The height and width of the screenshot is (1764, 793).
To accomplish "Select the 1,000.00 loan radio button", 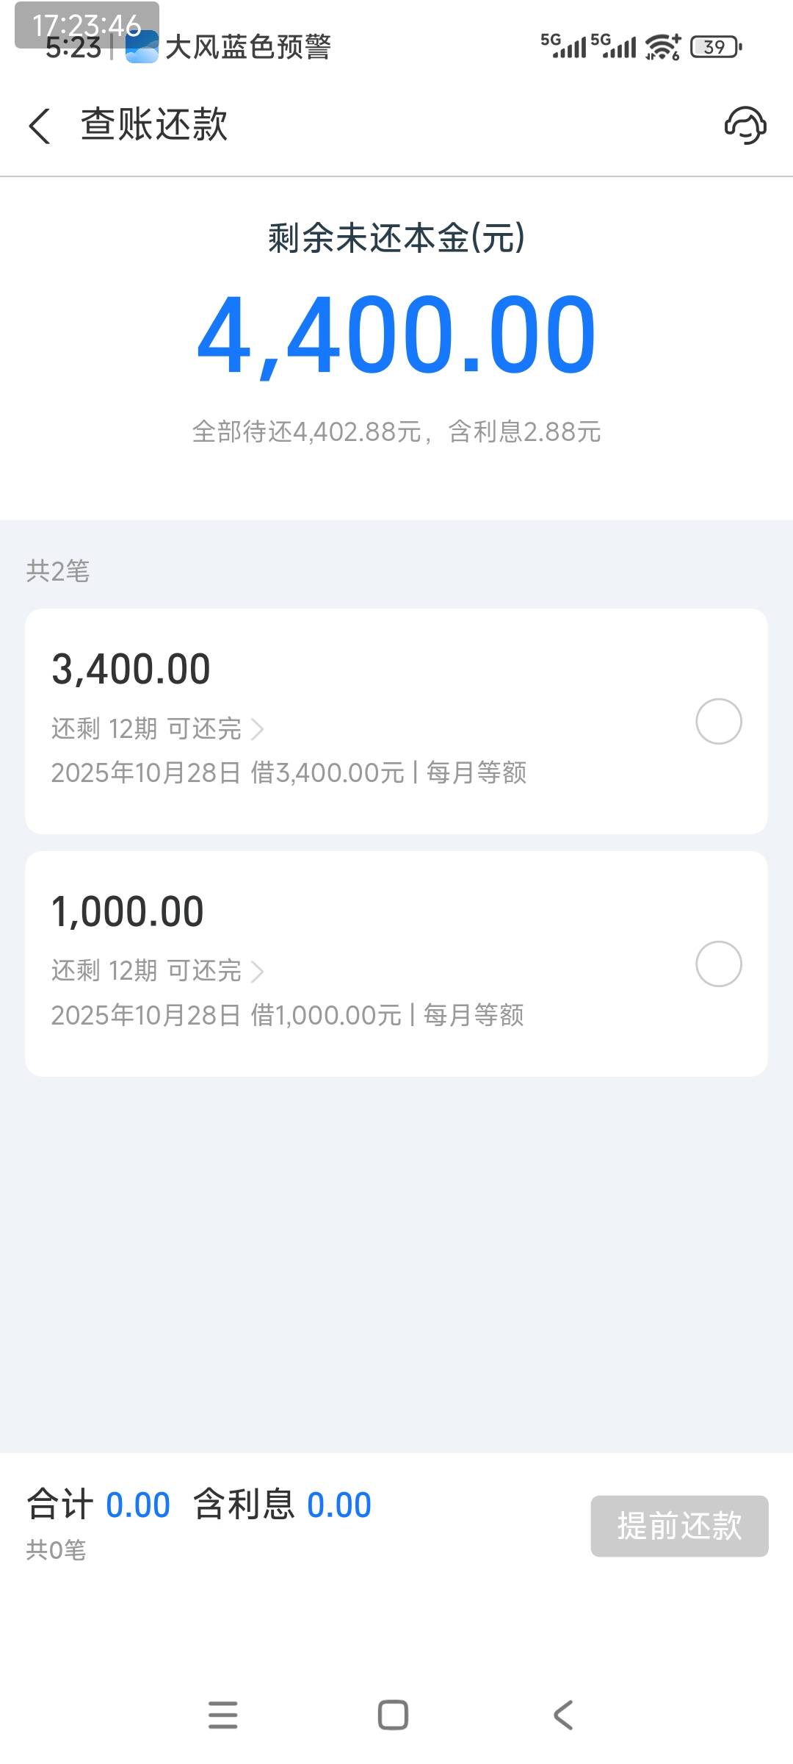I will (x=718, y=964).
